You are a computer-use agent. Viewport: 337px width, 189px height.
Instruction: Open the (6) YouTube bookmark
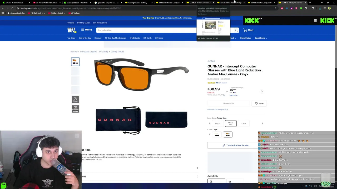click(x=74, y=13)
